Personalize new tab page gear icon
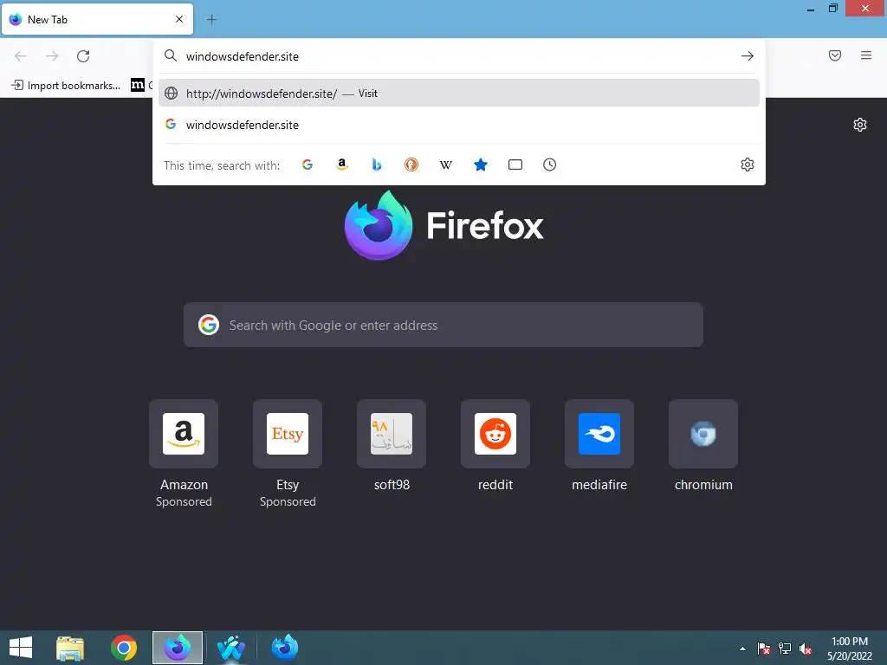 pos(860,125)
